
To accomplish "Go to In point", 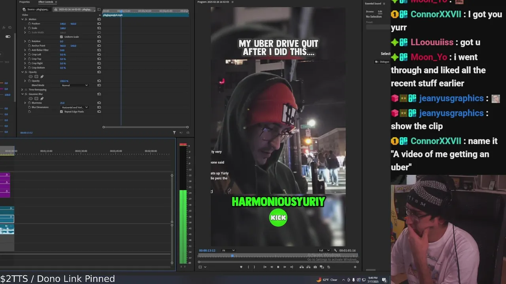I will [265, 267].
